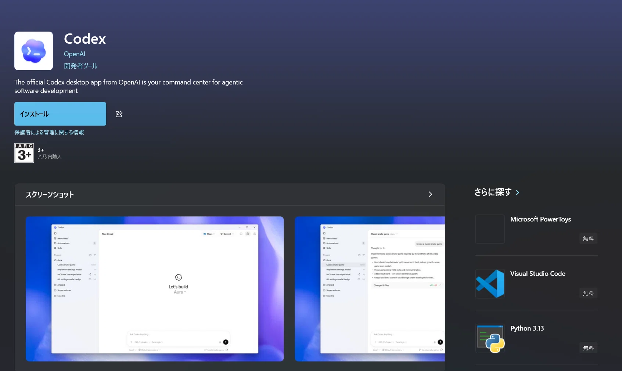Viewport: 622px width, 371px height.
Task: Click the Codex app logo icon
Action: point(33,51)
